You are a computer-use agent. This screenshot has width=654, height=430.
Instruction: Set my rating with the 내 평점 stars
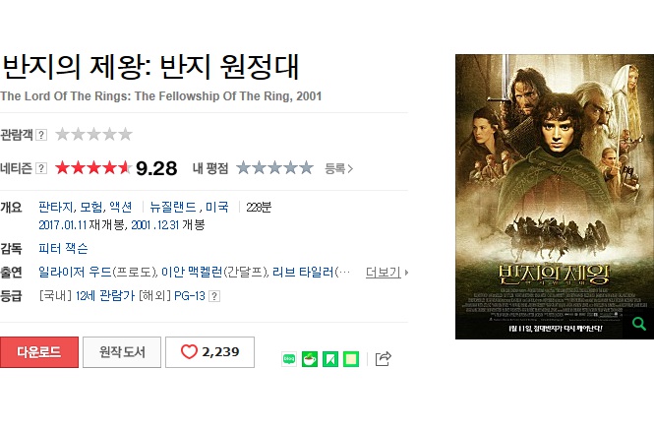coord(274,168)
